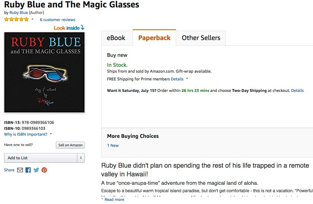
Task: Expand description with Read more
Action: tap(114, 199)
